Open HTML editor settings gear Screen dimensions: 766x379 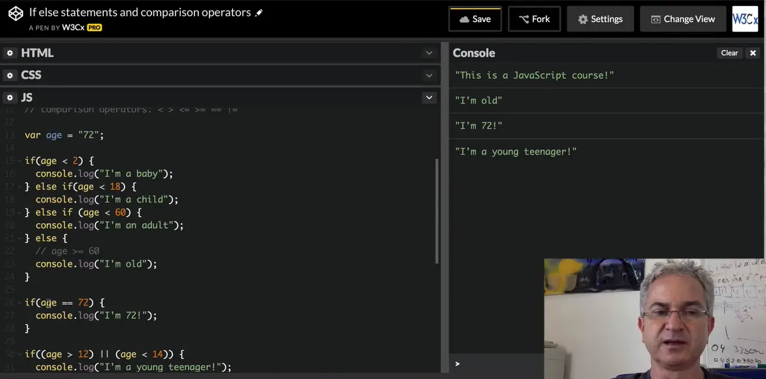click(x=10, y=53)
